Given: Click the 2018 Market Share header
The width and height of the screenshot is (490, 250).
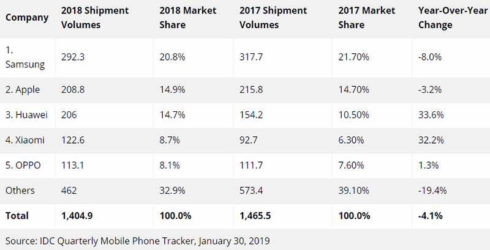Looking at the screenshot, I should tap(188, 18).
